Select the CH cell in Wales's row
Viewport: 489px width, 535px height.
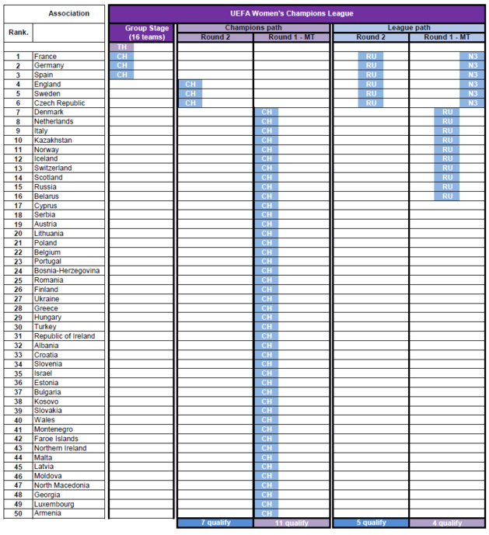[x=267, y=420]
